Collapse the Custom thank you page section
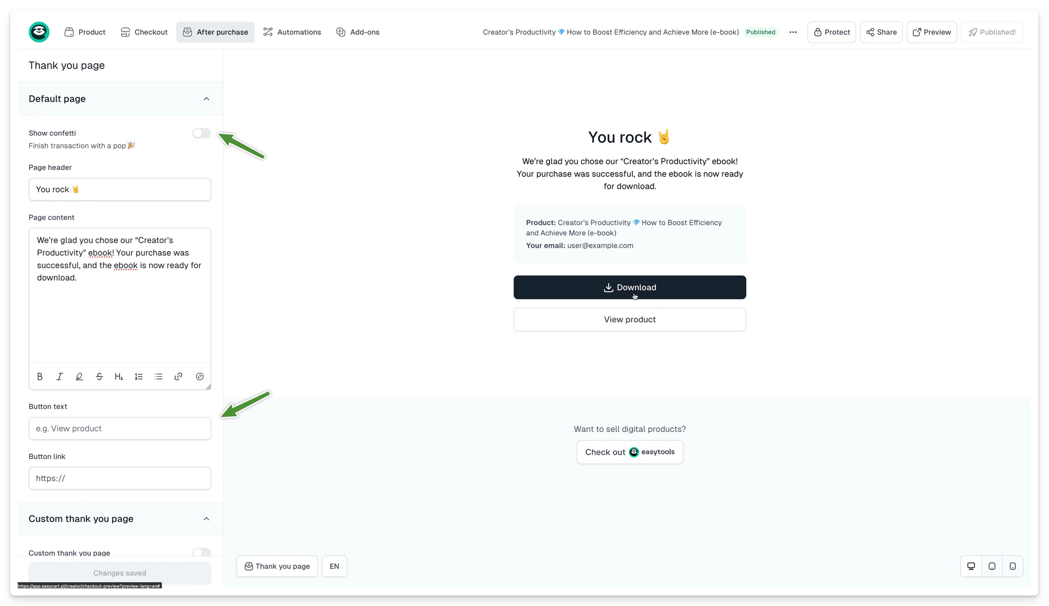 pyautogui.click(x=206, y=519)
